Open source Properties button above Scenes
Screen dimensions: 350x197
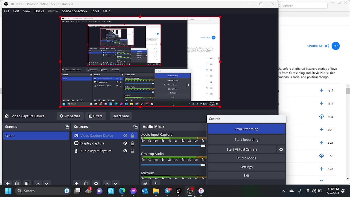[70, 116]
